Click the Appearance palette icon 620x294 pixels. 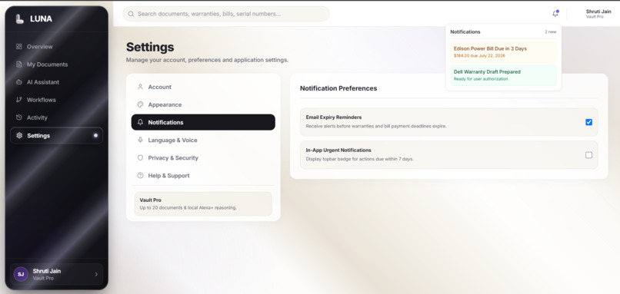(x=140, y=104)
